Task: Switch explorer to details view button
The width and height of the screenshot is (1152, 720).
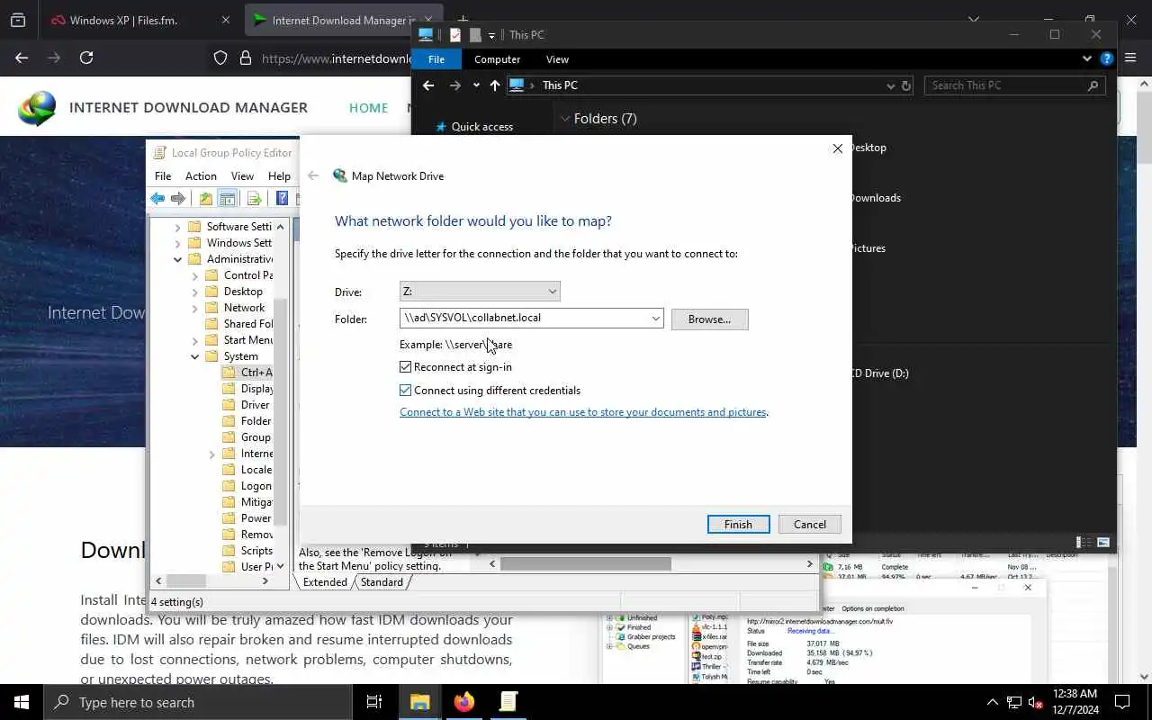Action: click(1083, 542)
